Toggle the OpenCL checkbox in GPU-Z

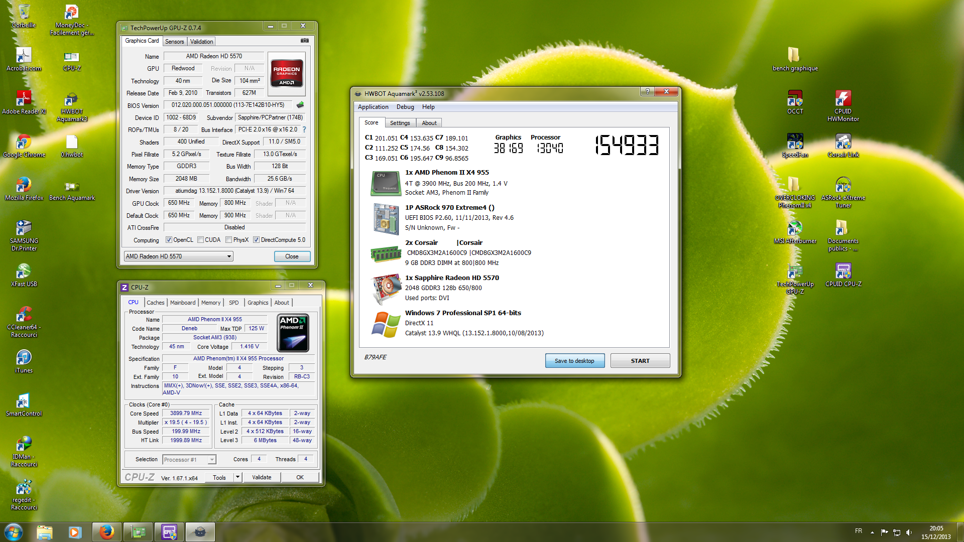coord(169,240)
